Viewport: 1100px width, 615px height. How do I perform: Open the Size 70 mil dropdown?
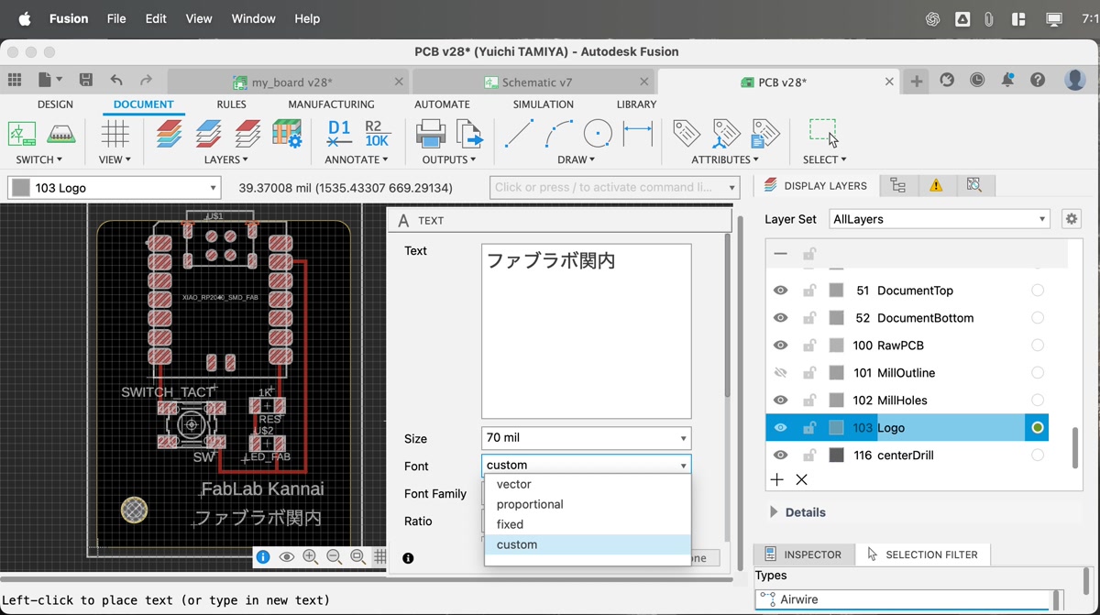click(x=586, y=438)
